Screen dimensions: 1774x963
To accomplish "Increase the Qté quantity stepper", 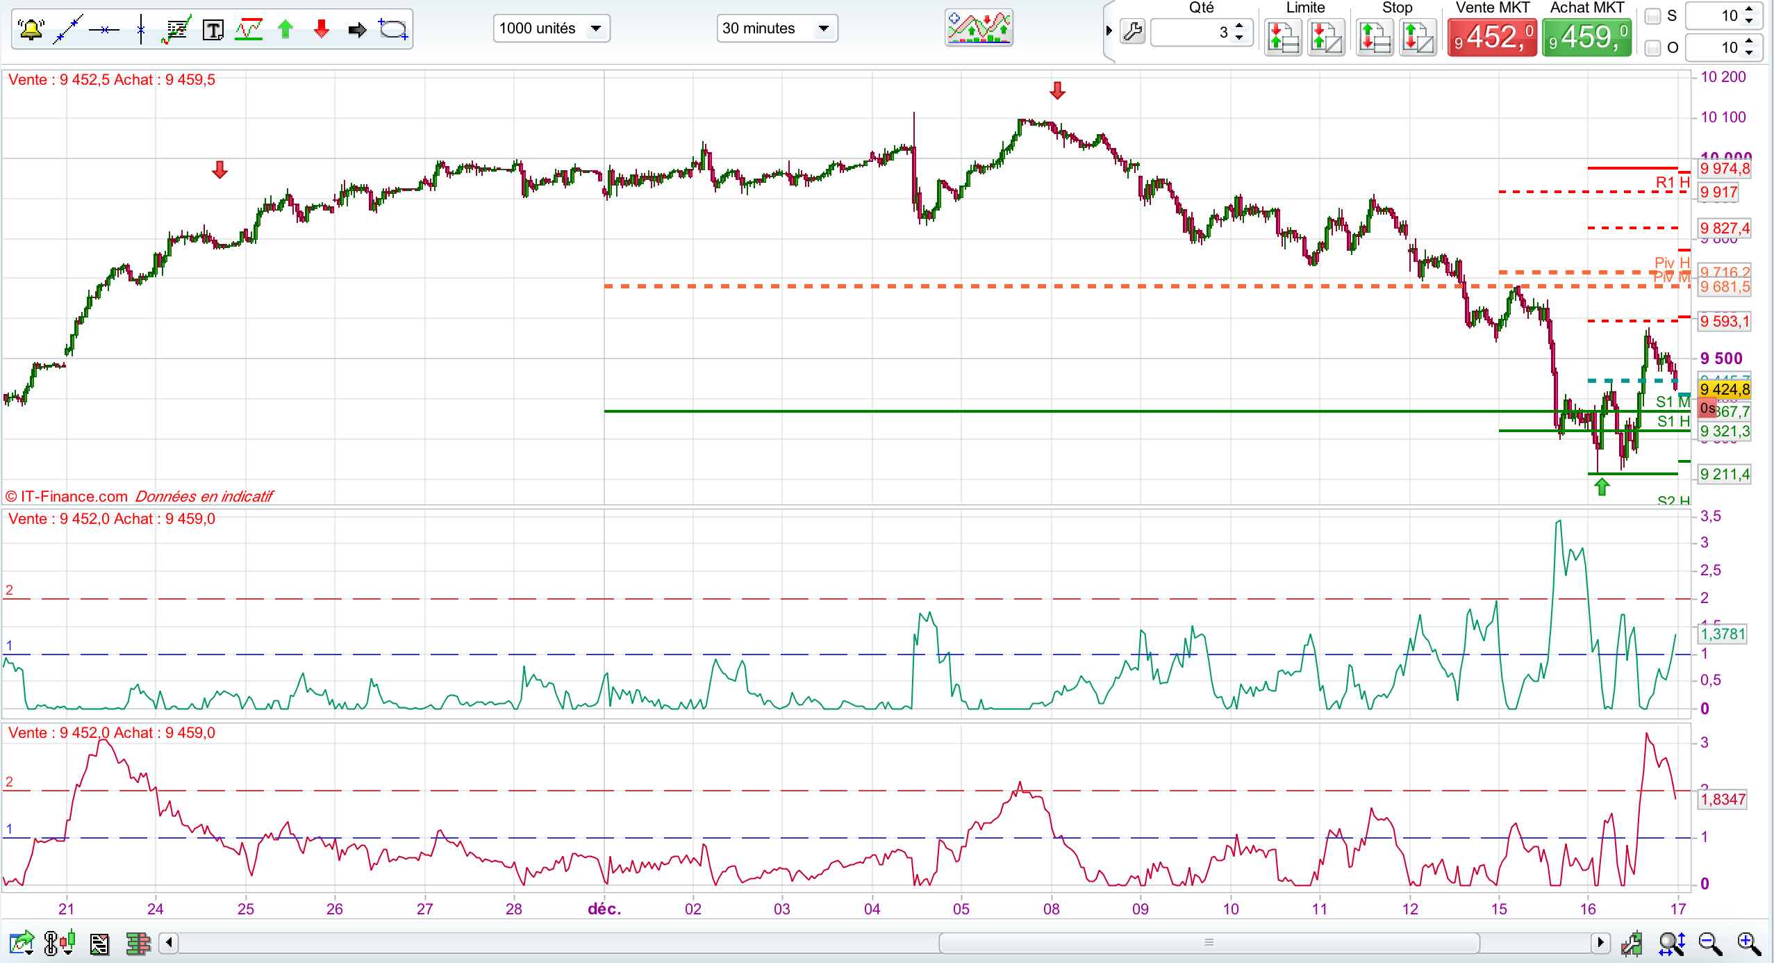I will point(1240,25).
